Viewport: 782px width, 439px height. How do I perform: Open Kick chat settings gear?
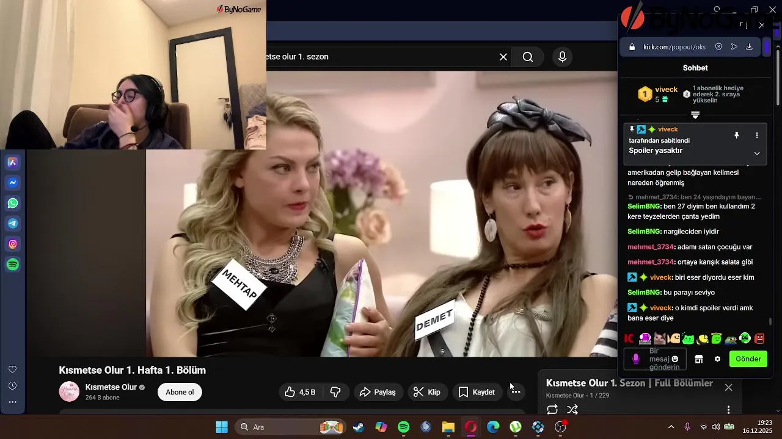(x=717, y=359)
